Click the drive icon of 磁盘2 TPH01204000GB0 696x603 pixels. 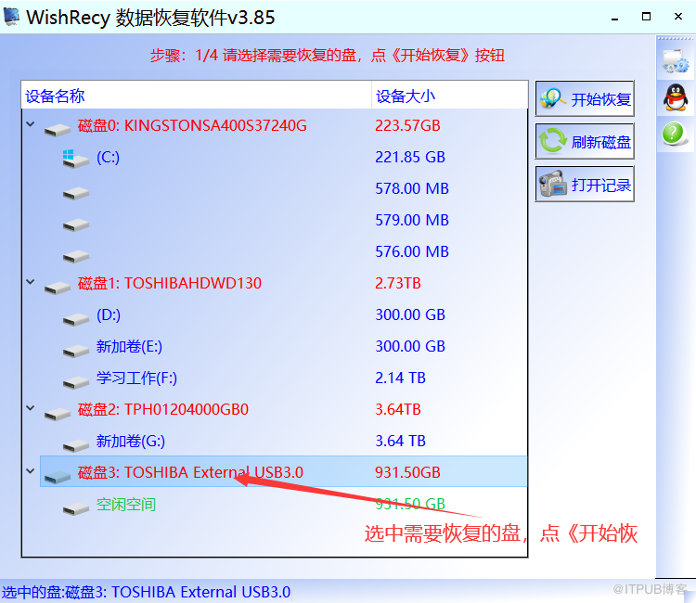coord(58,414)
